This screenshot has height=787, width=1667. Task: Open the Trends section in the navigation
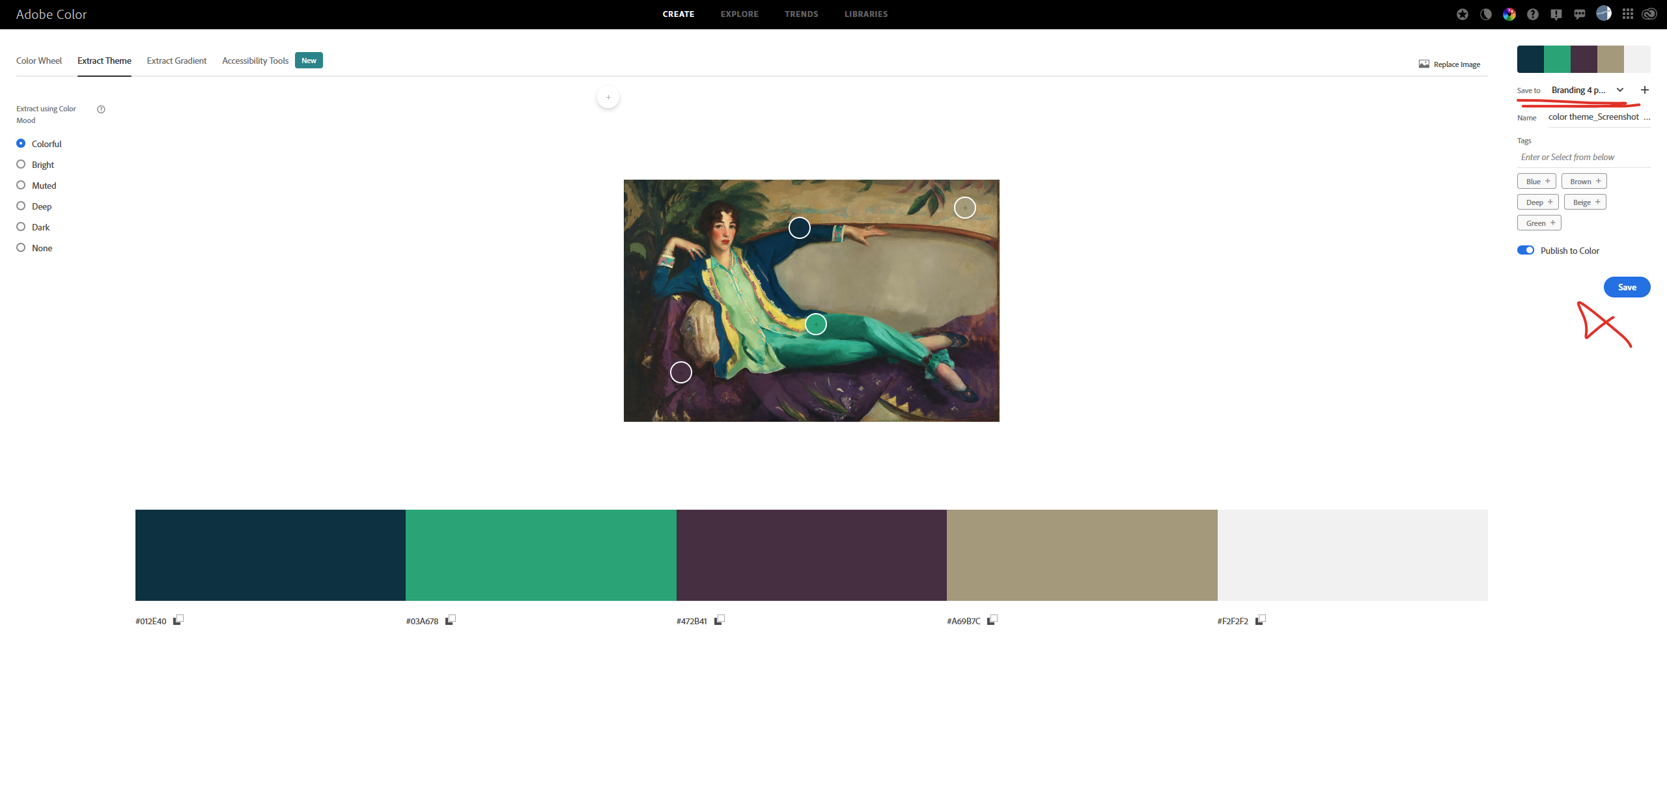click(x=801, y=14)
